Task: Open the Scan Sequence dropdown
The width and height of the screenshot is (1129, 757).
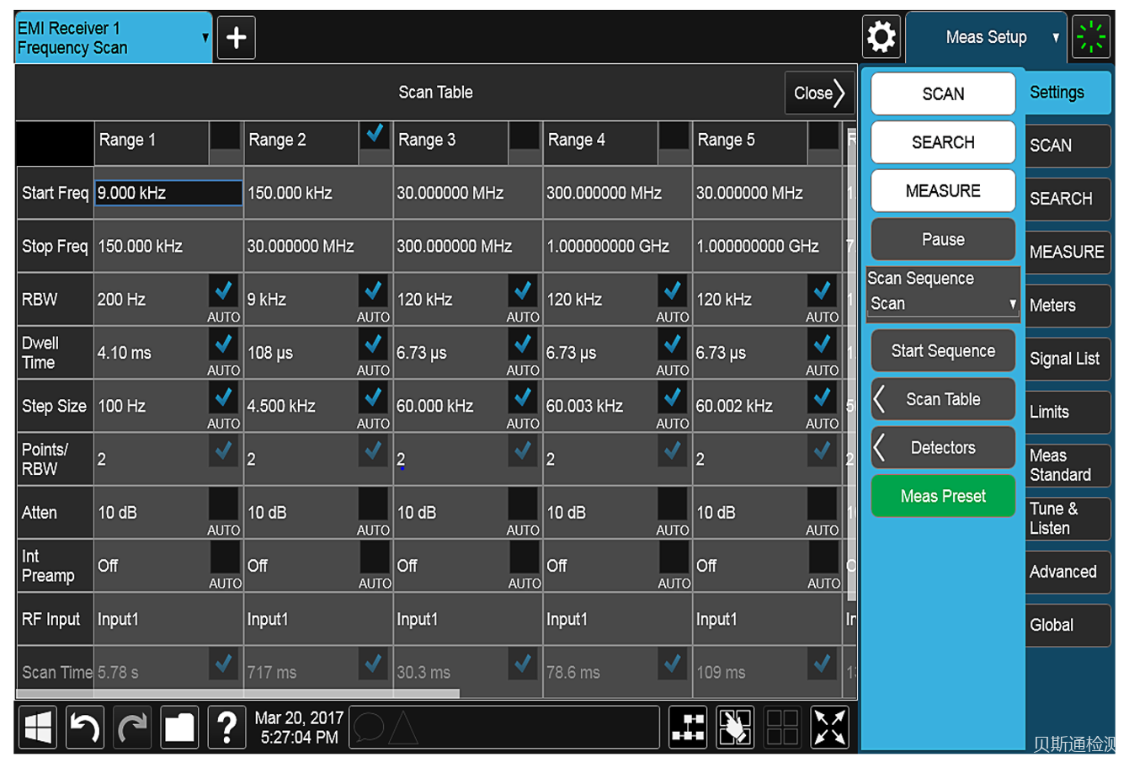Action: [942, 303]
